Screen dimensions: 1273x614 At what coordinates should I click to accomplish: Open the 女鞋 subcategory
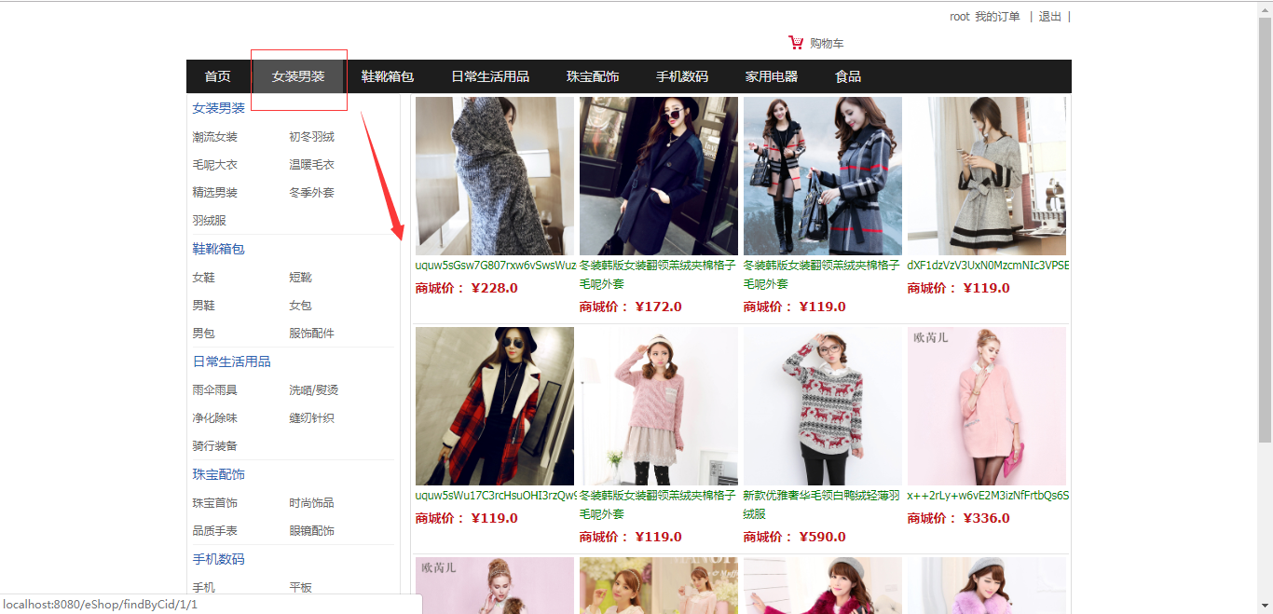tap(204, 278)
